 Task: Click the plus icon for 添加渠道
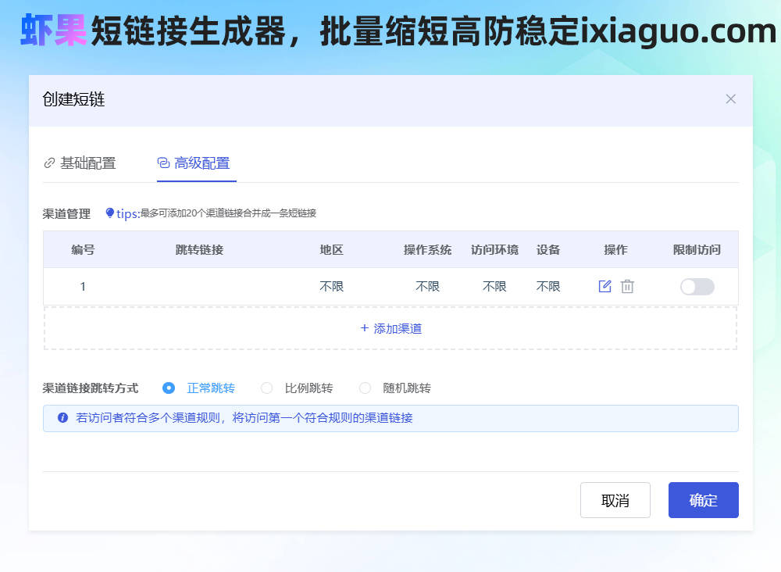point(364,328)
